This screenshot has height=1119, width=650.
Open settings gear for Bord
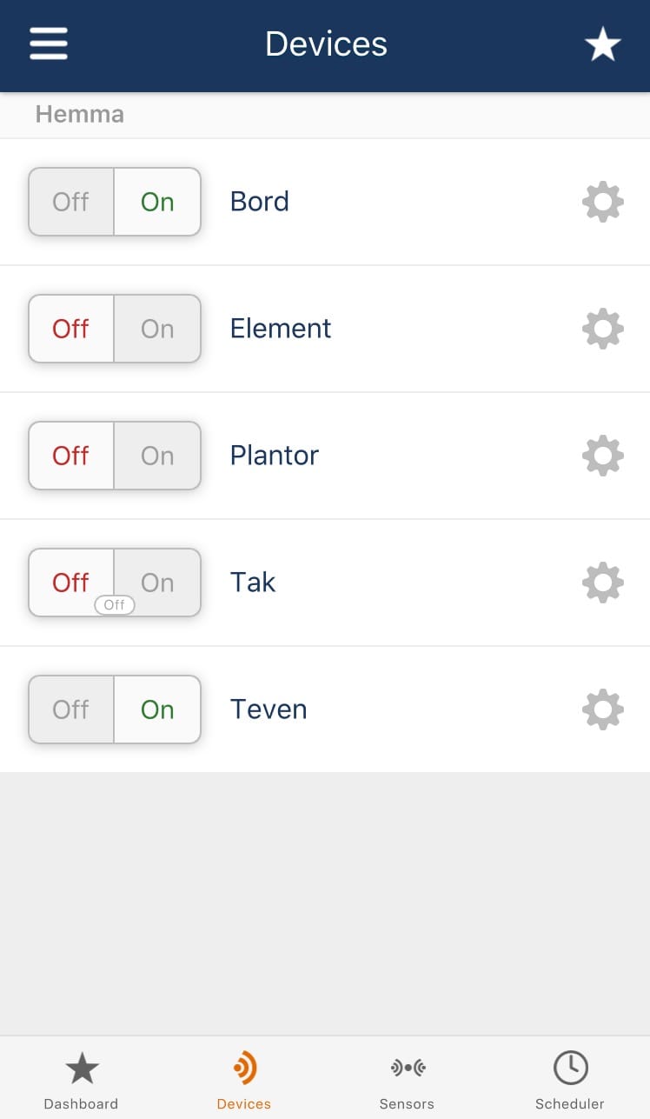[x=602, y=202]
